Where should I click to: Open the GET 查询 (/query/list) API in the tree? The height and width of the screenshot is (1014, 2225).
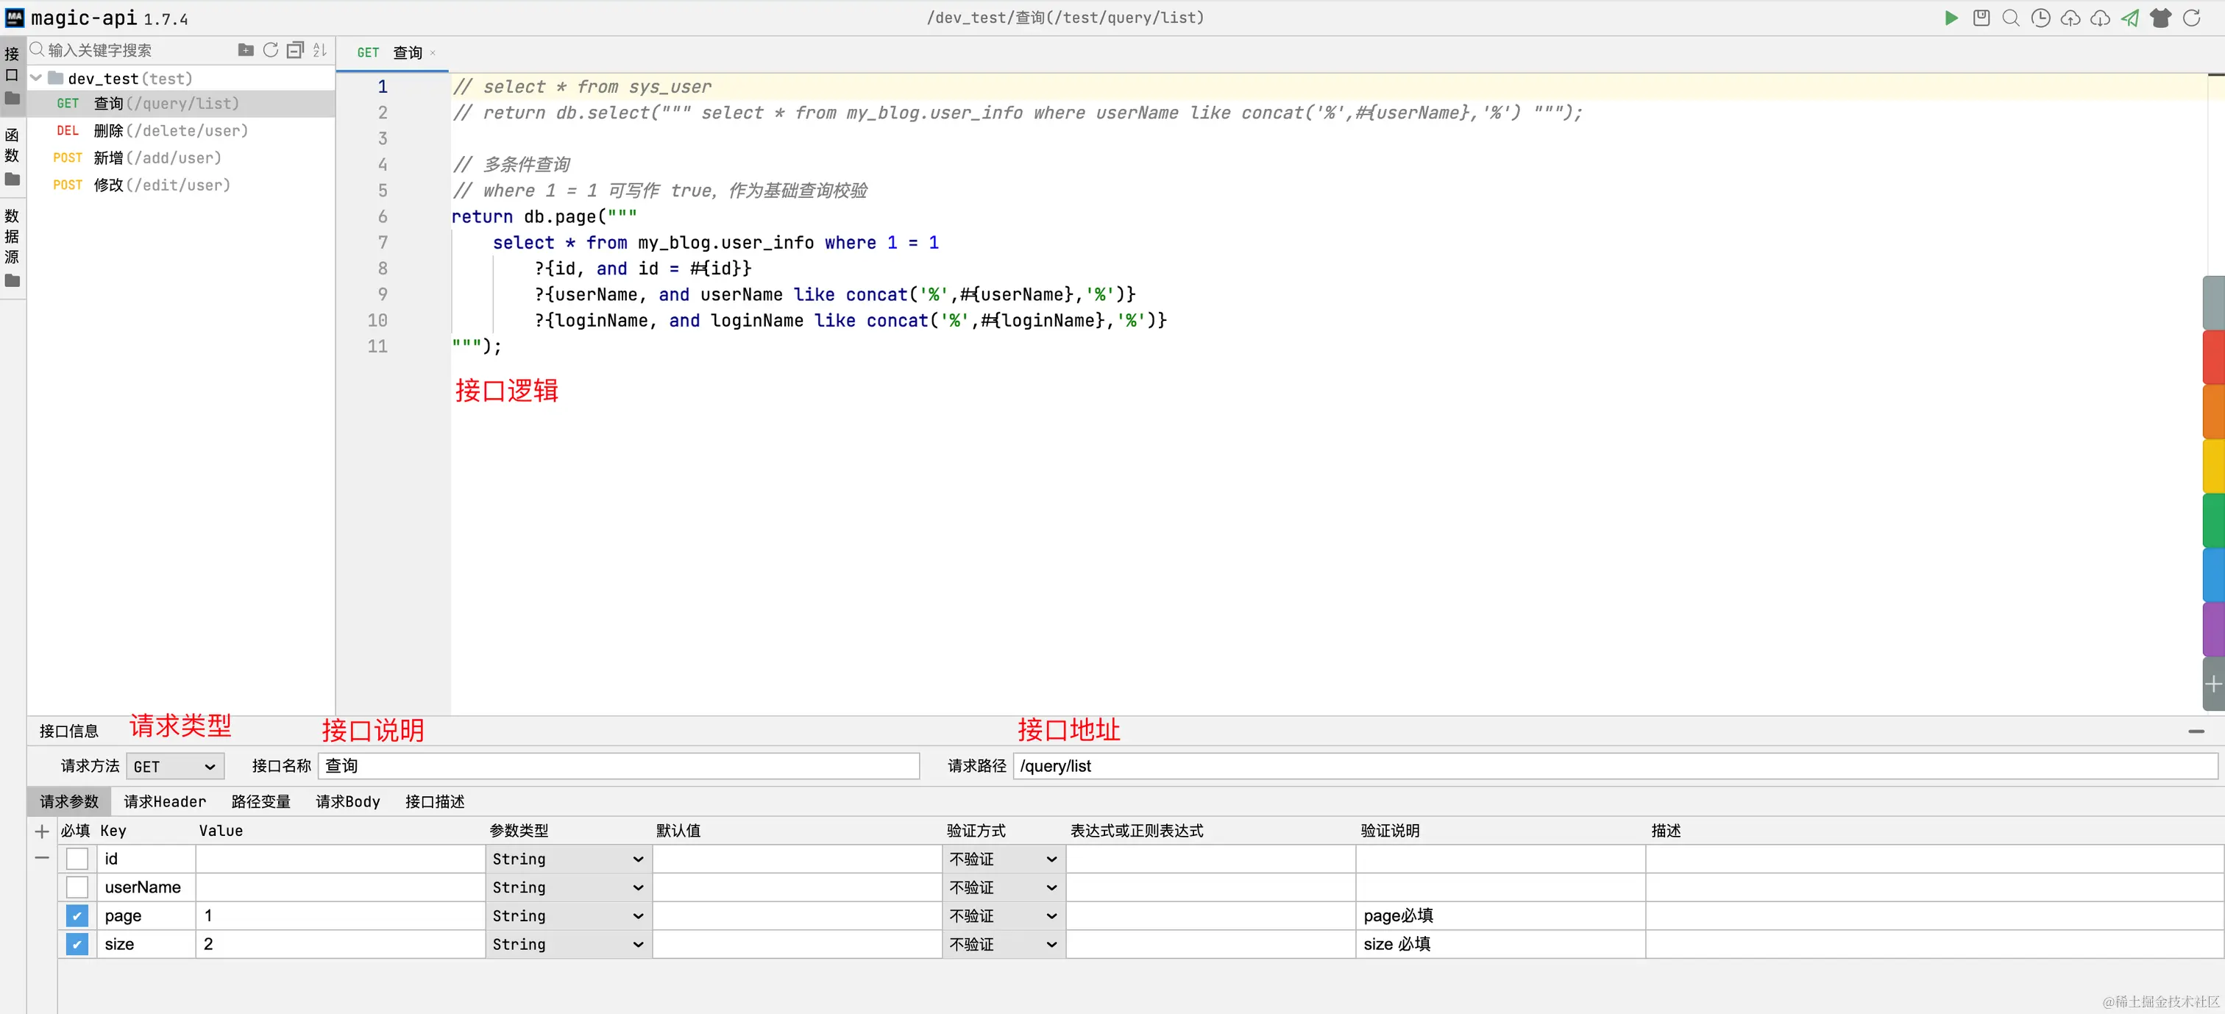pyautogui.click(x=182, y=104)
